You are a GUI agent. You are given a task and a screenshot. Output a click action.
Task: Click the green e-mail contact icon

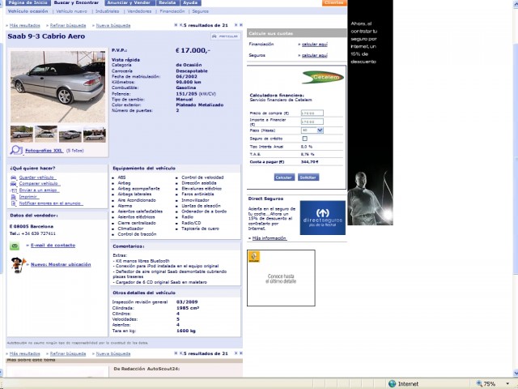(x=15, y=246)
